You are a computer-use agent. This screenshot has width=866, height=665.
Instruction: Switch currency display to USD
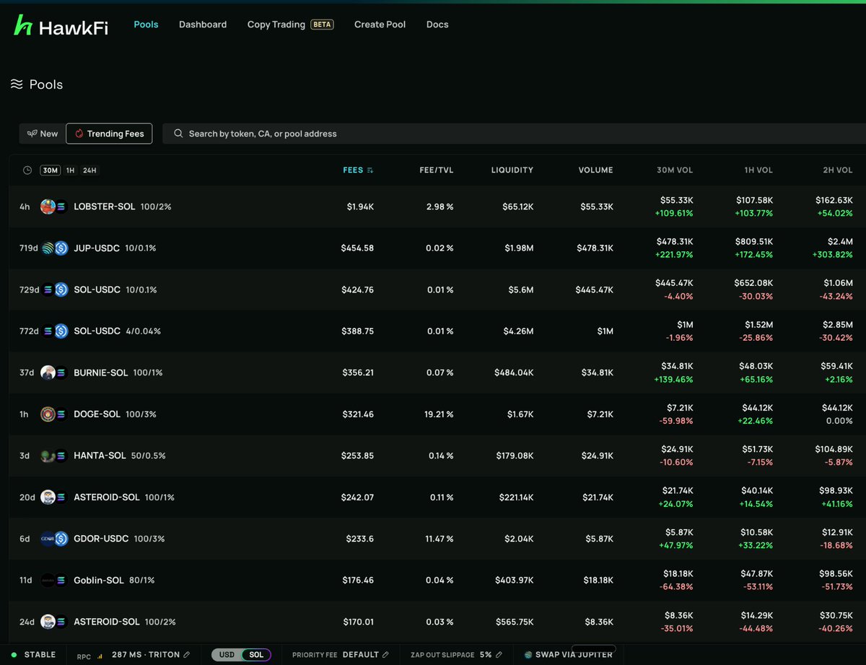coord(227,655)
